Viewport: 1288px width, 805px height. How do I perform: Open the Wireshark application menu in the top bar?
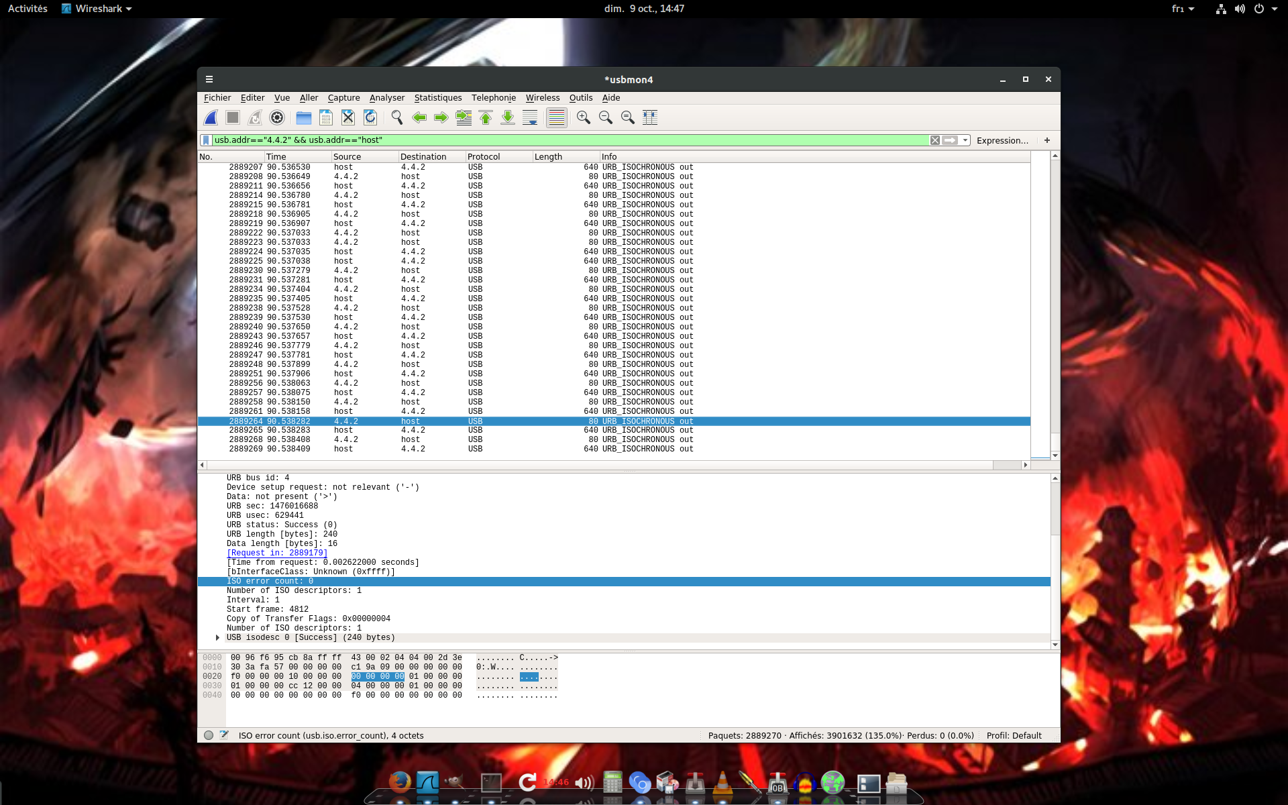click(x=97, y=9)
